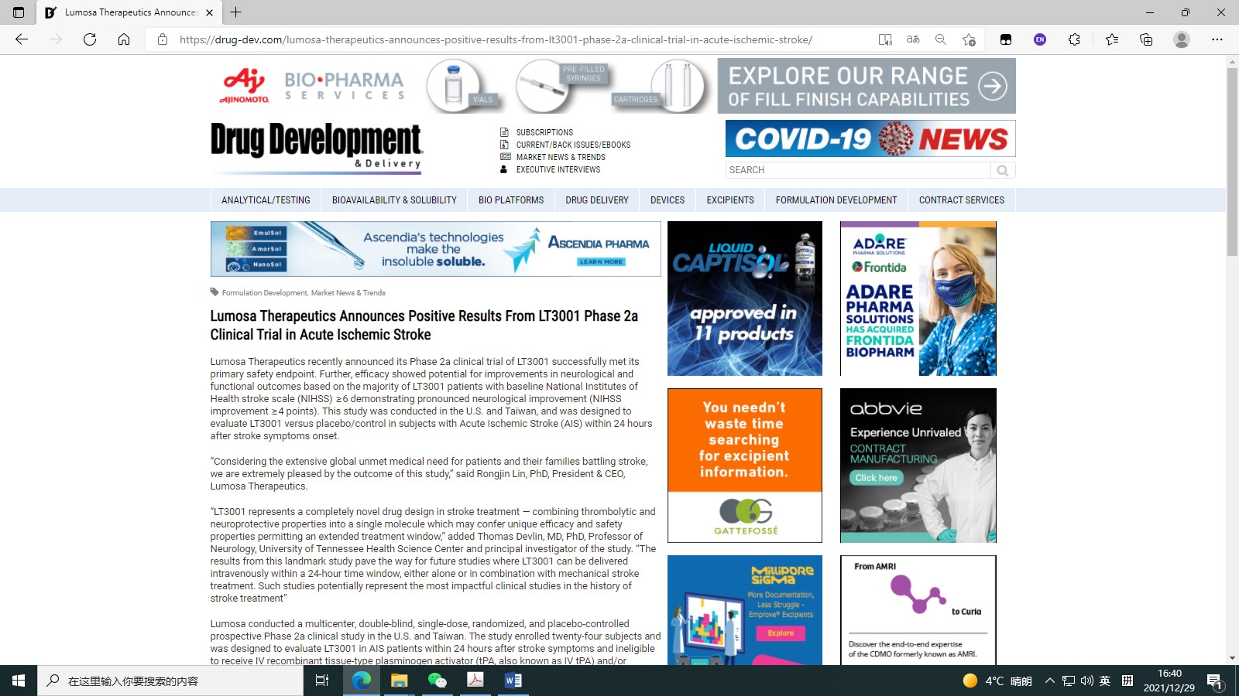Open the Windows Start menu
This screenshot has height=696, width=1239.
[x=19, y=681]
